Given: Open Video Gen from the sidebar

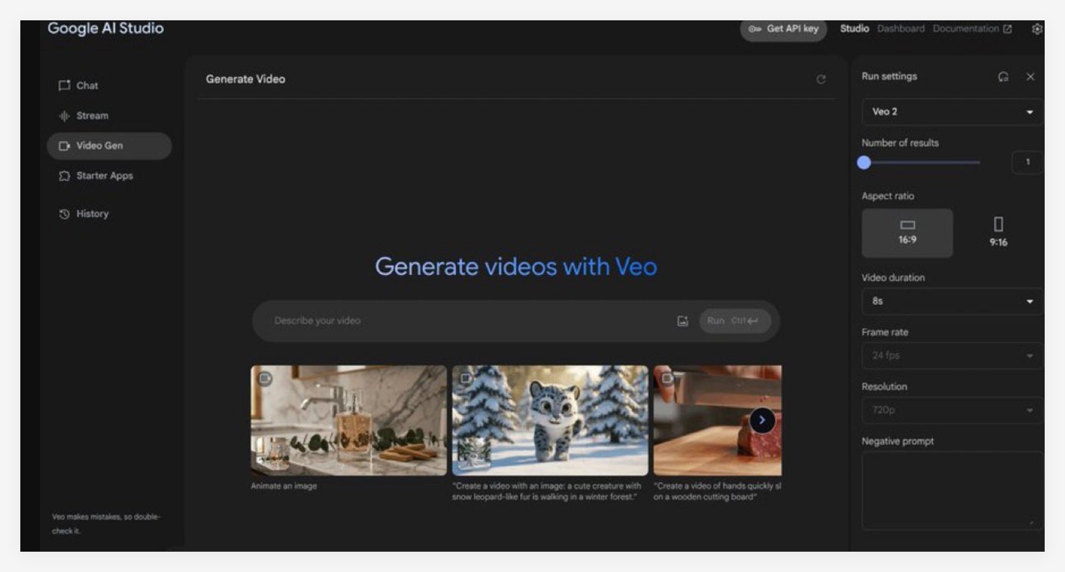Looking at the screenshot, I should pos(99,145).
